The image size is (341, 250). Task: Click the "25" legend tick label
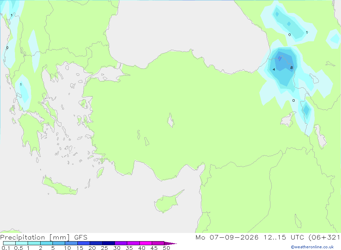(x=104, y=248)
